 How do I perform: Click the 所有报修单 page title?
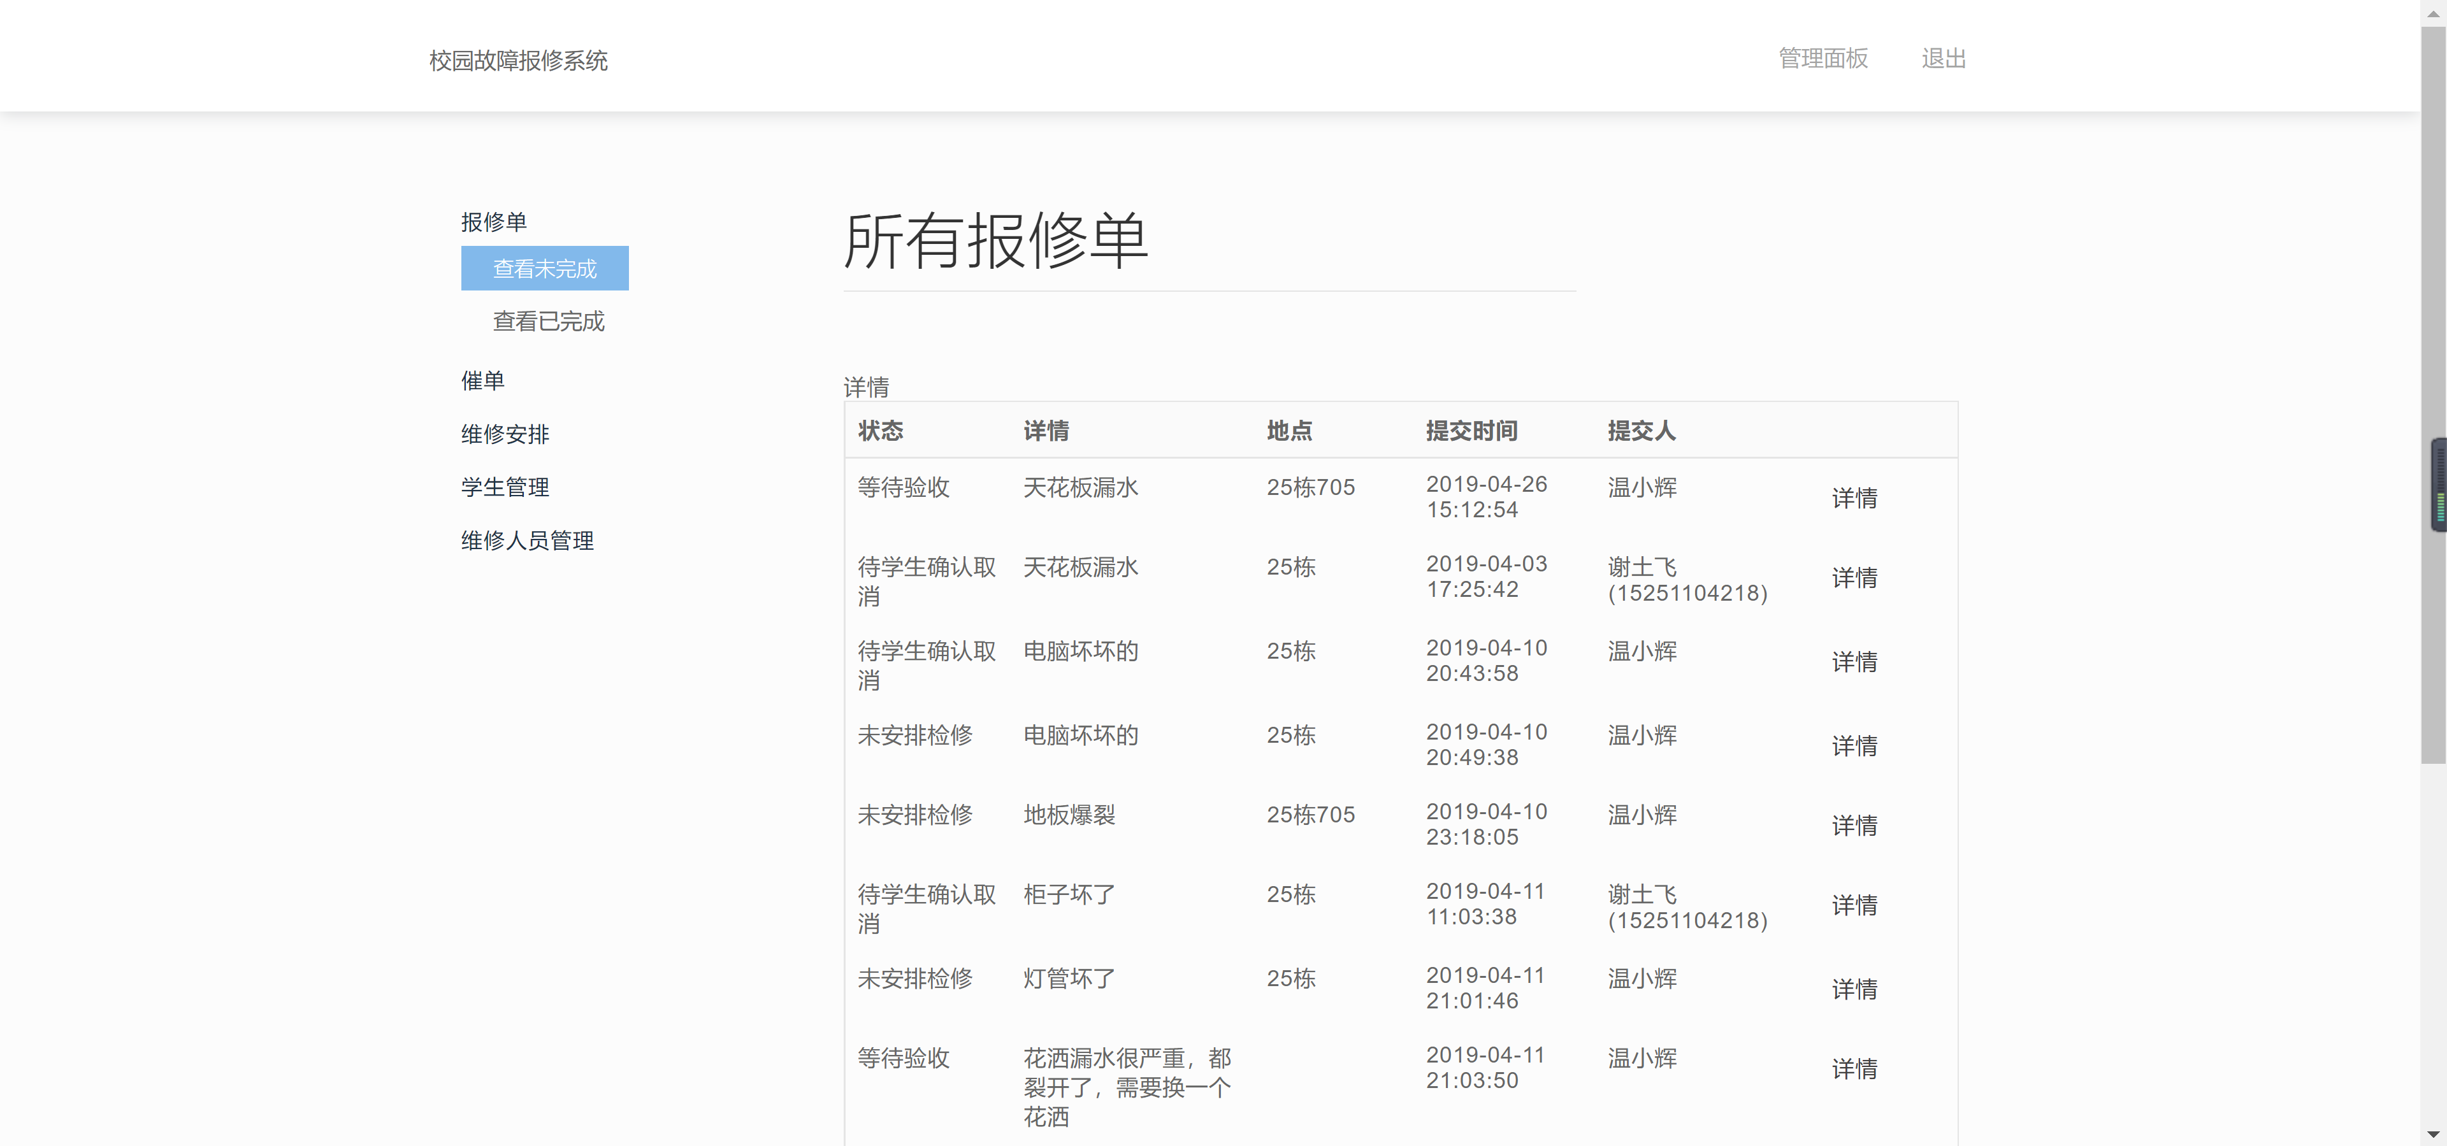995,241
